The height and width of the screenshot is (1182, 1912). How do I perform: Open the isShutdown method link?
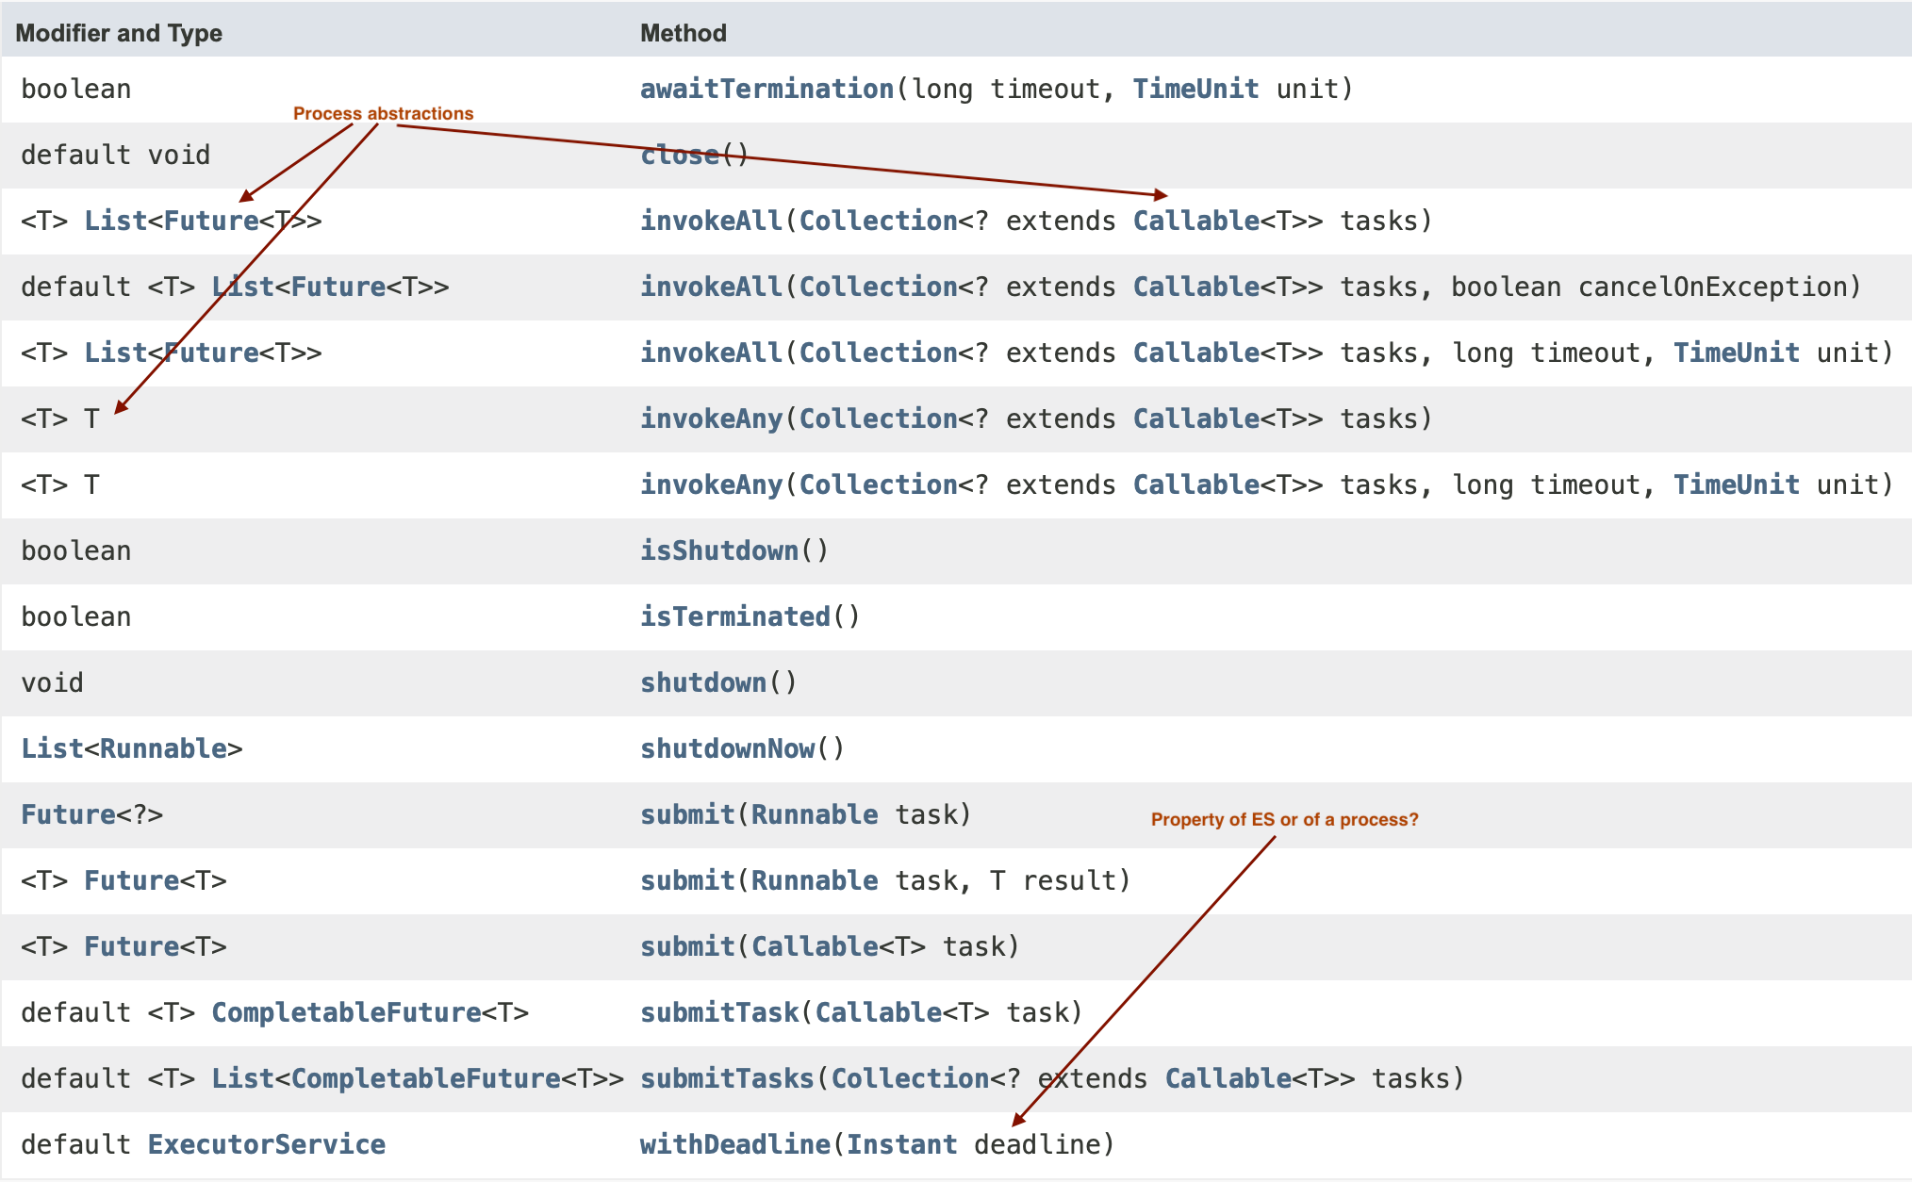point(718,550)
